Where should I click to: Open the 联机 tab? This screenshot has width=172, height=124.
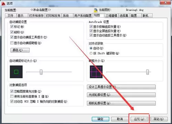click(147, 16)
